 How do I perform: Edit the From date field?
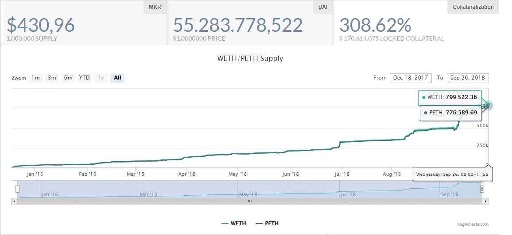411,78
